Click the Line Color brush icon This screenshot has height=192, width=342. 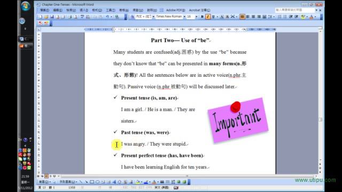[x=146, y=182]
